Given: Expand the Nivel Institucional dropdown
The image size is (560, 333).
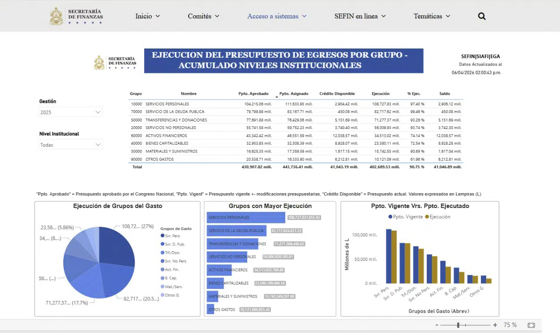Looking at the screenshot, I should click(71, 145).
